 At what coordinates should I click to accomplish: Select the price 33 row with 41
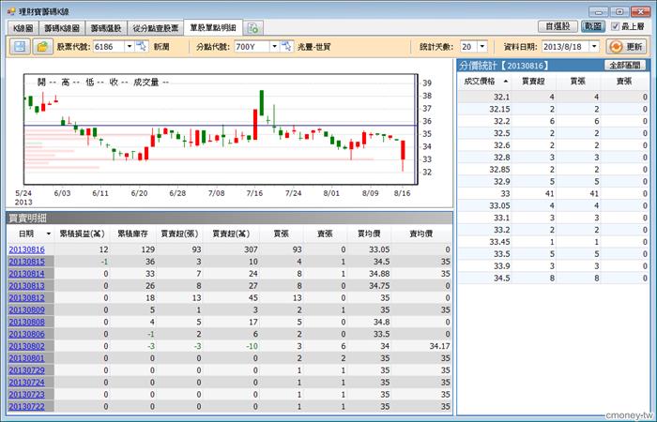(553, 194)
